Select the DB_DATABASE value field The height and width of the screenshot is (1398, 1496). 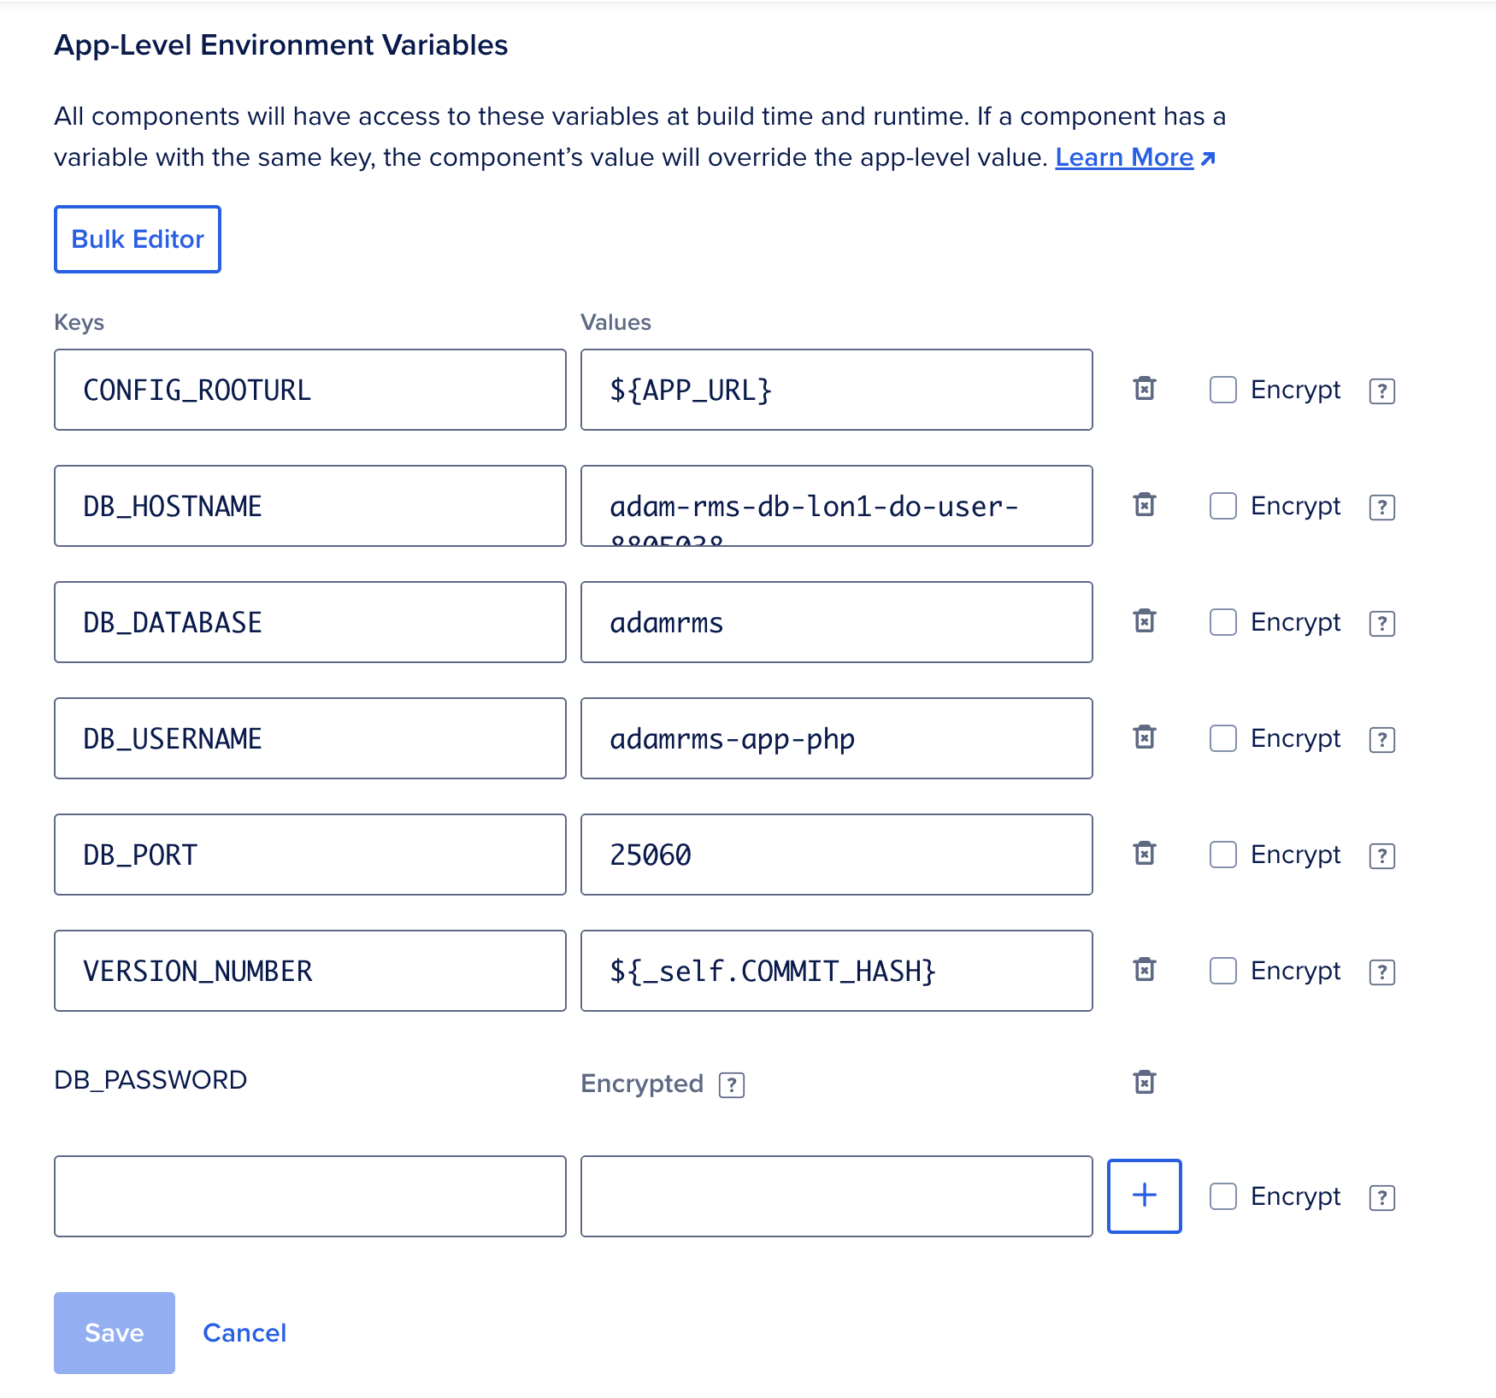tap(836, 621)
